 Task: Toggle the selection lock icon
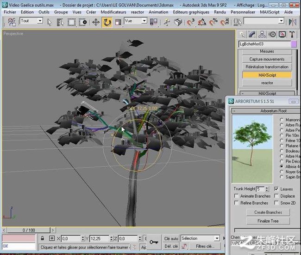(43, 238)
